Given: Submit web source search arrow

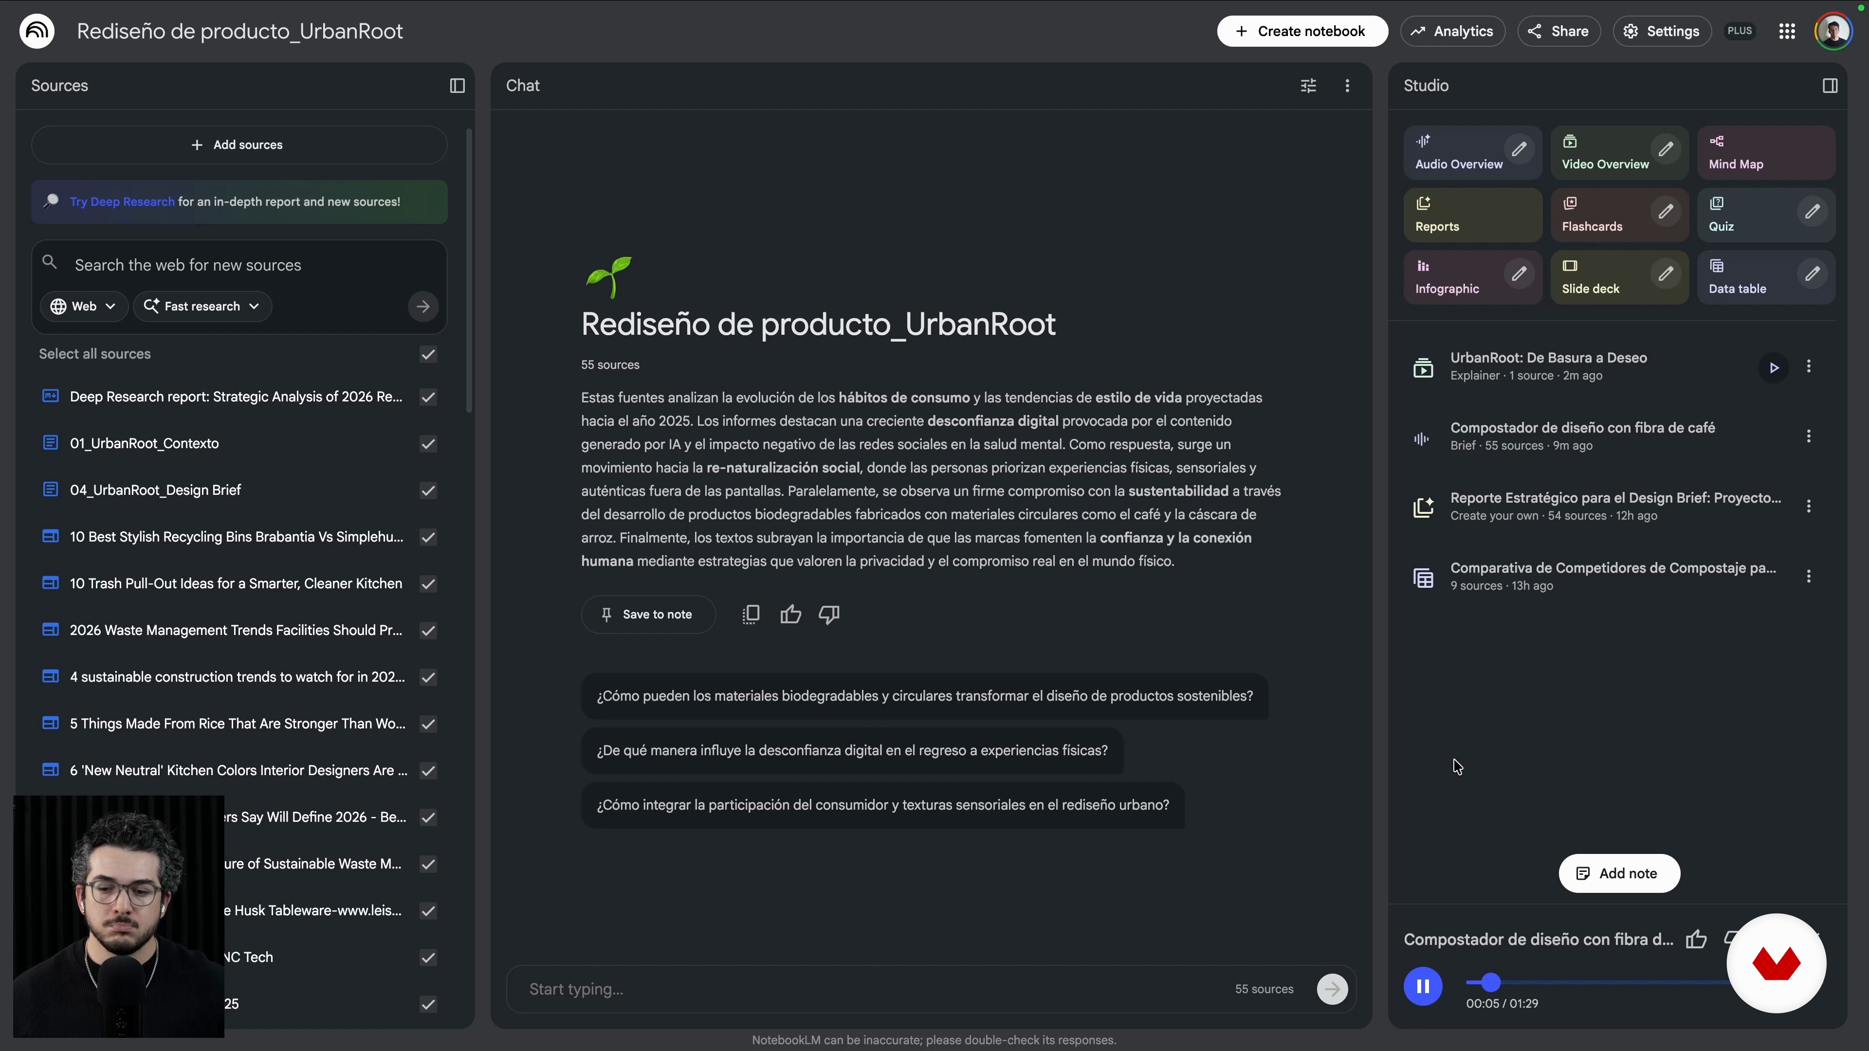Looking at the screenshot, I should 423,307.
